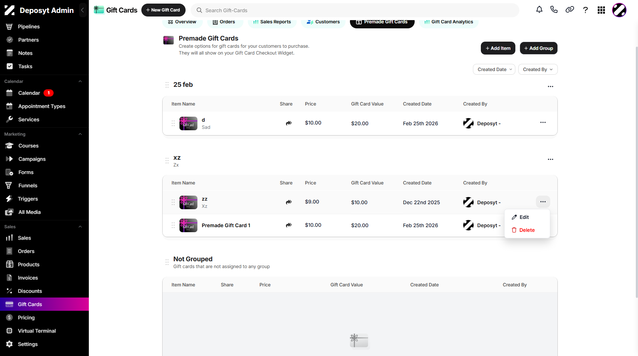Click the link chain icon in header
Screen dimensions: 638x356
point(570,10)
